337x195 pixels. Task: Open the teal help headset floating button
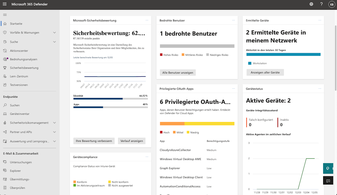pos(328,168)
